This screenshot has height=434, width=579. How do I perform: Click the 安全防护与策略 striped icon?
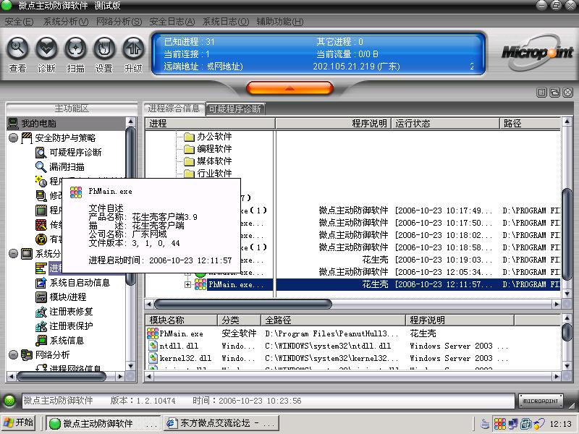(27, 138)
